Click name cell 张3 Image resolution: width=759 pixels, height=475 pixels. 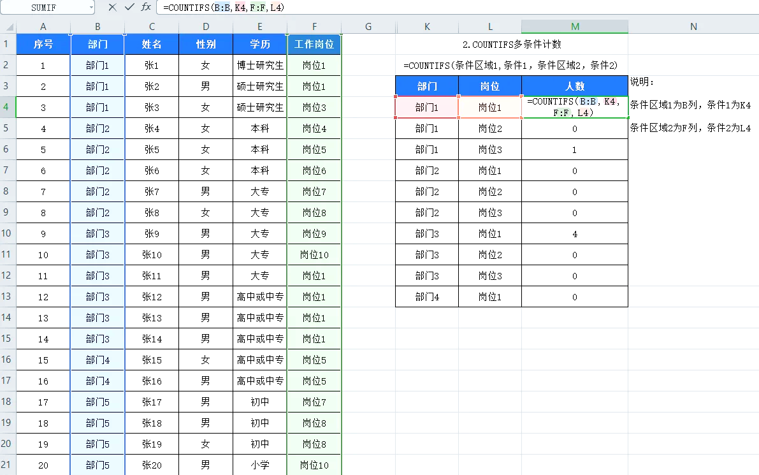pos(152,108)
